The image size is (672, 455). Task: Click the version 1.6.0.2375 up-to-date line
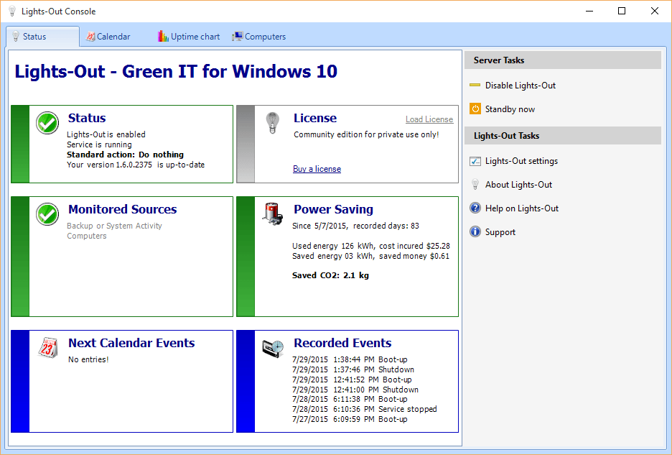pos(136,165)
